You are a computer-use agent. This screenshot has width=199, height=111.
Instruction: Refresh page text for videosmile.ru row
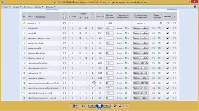pyautogui.click(x=161, y=23)
